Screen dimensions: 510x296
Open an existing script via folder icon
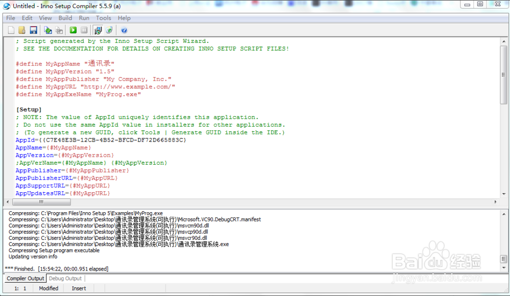point(22,30)
